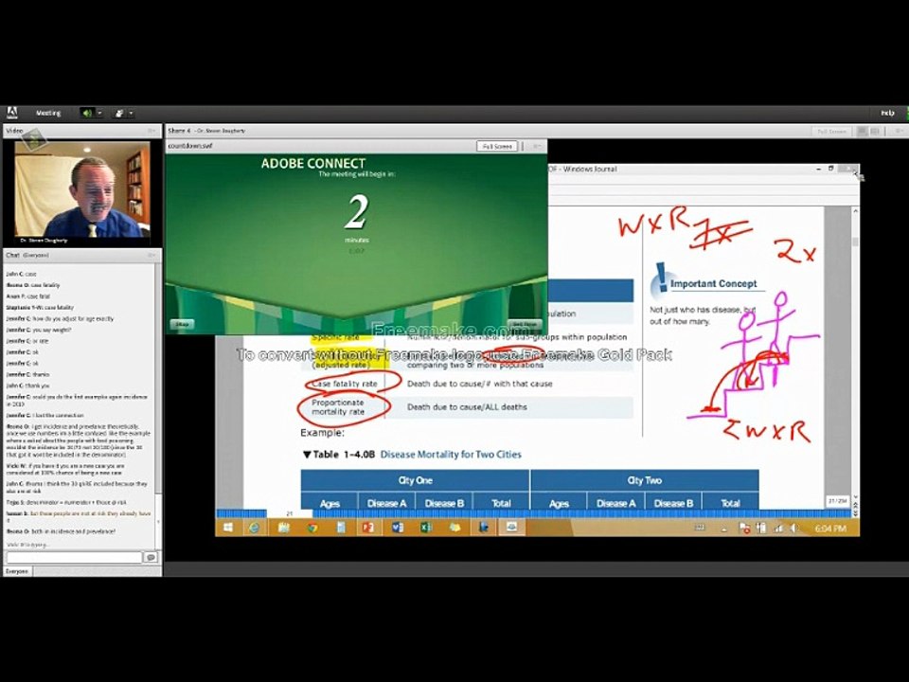909x682 pixels.
Task: Expand the raise hand status dropdown arrow
Action: [x=131, y=113]
